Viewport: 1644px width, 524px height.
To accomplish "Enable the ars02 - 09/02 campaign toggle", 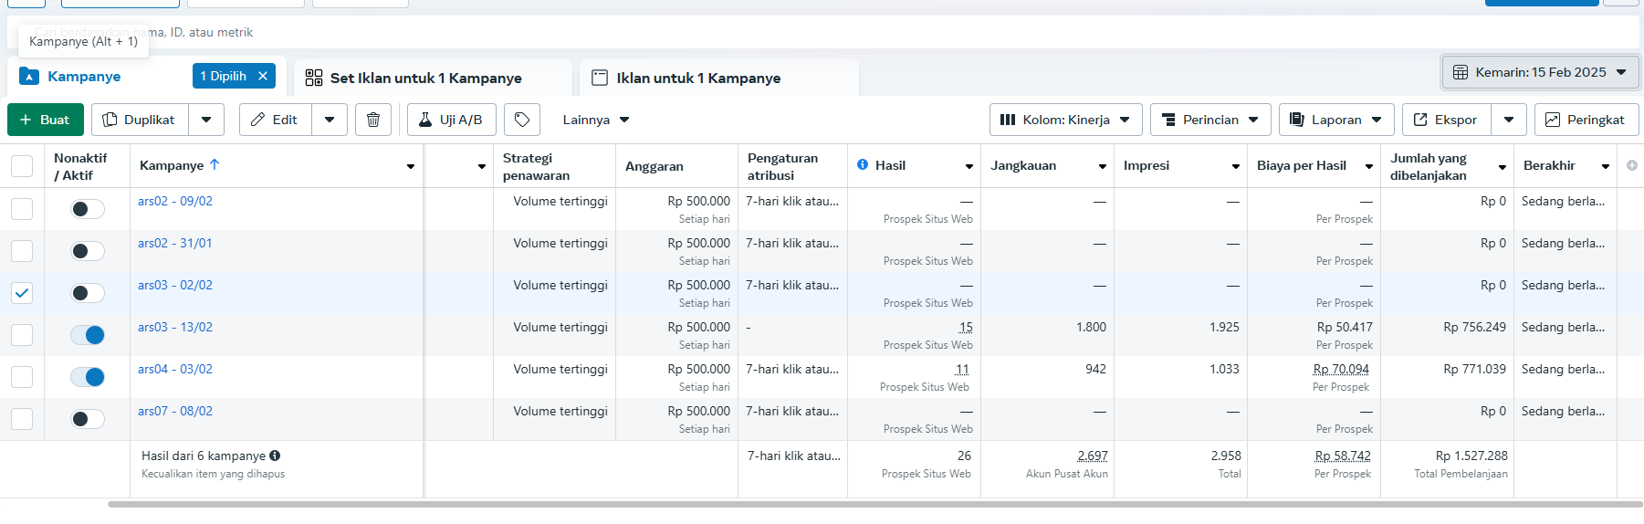I will coord(88,209).
